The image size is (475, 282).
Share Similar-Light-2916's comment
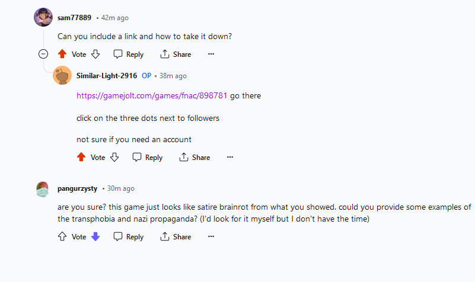point(195,158)
